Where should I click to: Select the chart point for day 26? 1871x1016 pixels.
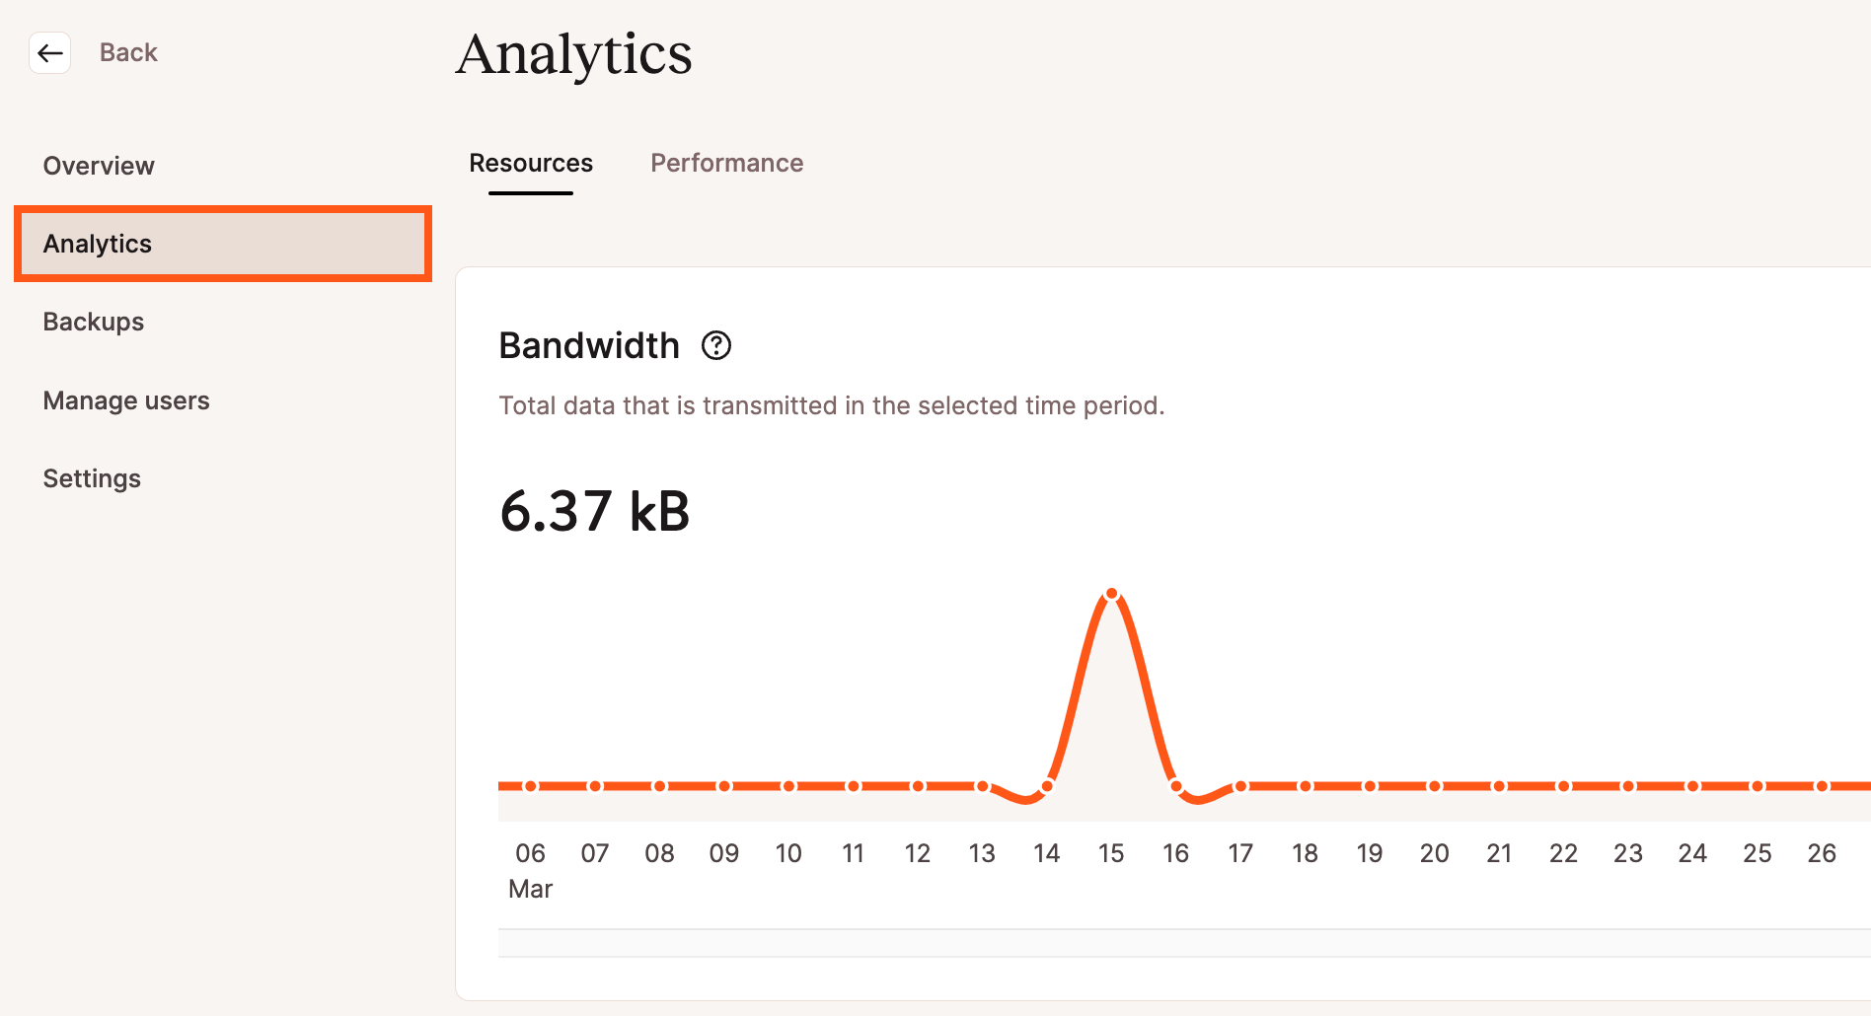tap(1822, 786)
